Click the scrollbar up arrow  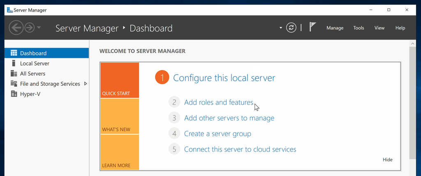point(413,43)
